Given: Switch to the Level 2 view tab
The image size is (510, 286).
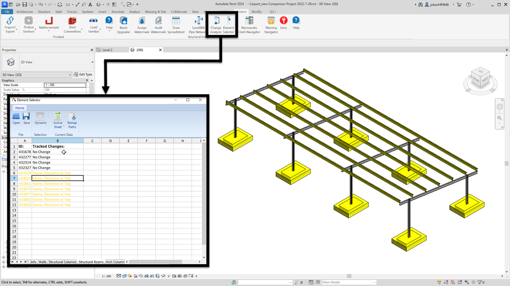Looking at the screenshot, I should point(107,50).
